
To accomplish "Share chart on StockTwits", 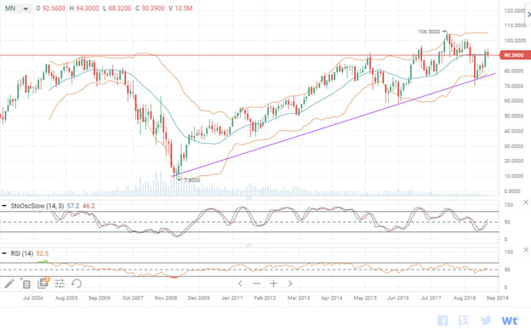I will [x=464, y=320].
